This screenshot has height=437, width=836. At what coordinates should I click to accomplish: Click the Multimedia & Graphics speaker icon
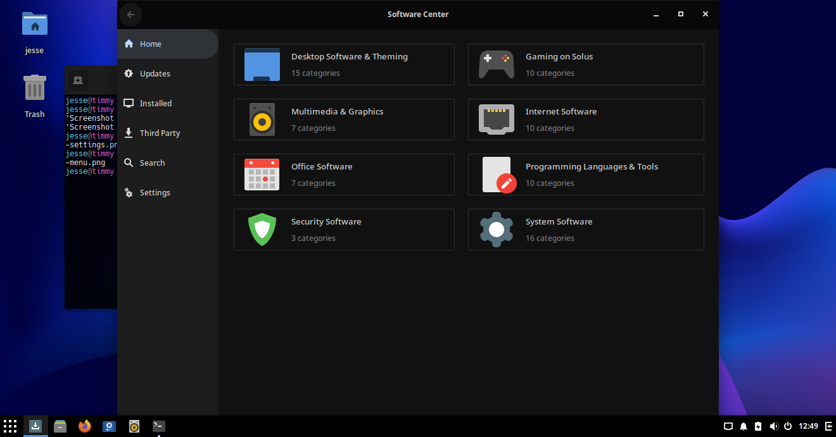coord(262,120)
